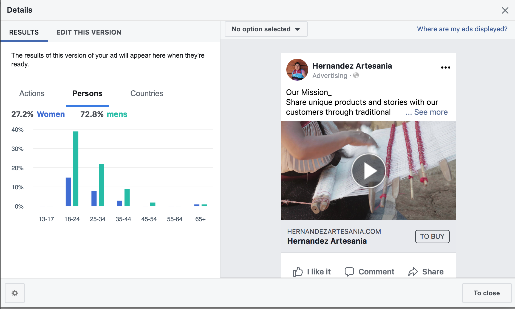The image size is (515, 309).
Task: Click the Hernandez Artesania profile picture
Action: click(297, 70)
